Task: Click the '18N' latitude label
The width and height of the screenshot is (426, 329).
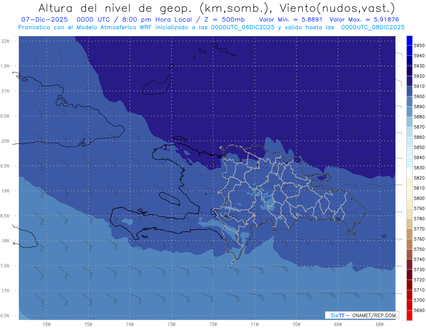Action: [5, 241]
